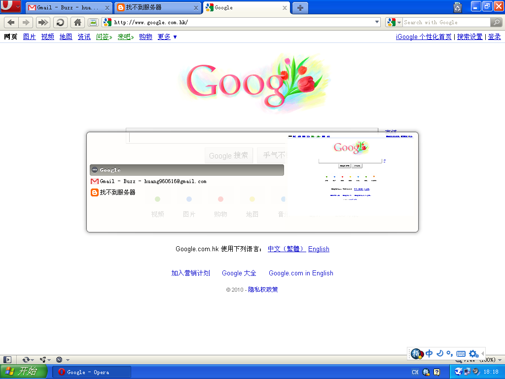Click the picture icon next to the Home button

93,22
